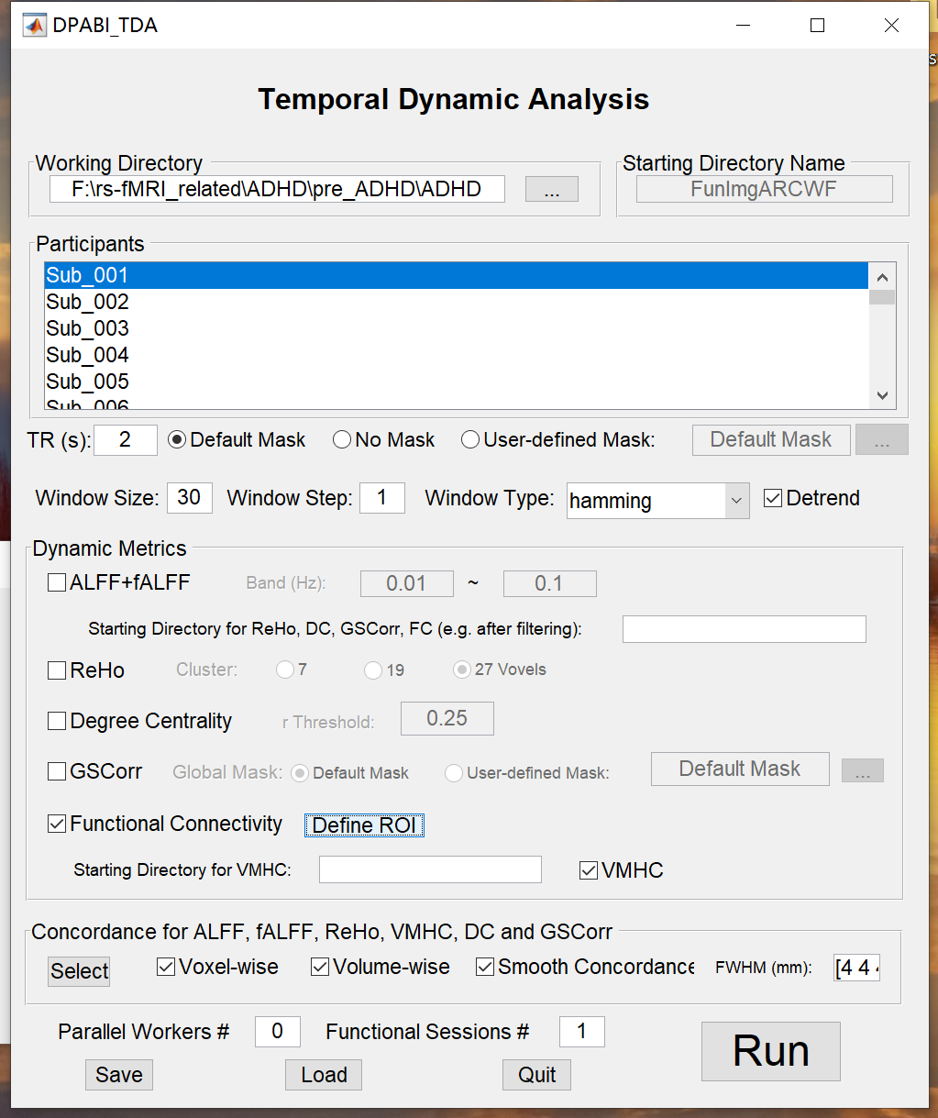The width and height of the screenshot is (938, 1118).
Task: Click the Window Size field
Action: (189, 498)
